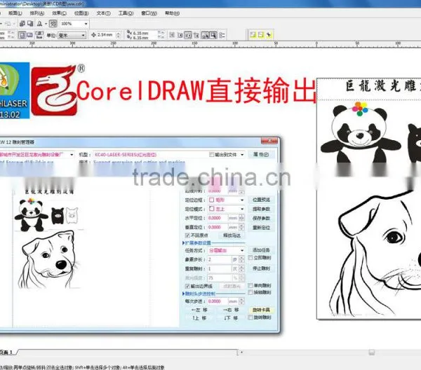Open the 文本(T) menu
421x370 pixels.
[x=103, y=13]
